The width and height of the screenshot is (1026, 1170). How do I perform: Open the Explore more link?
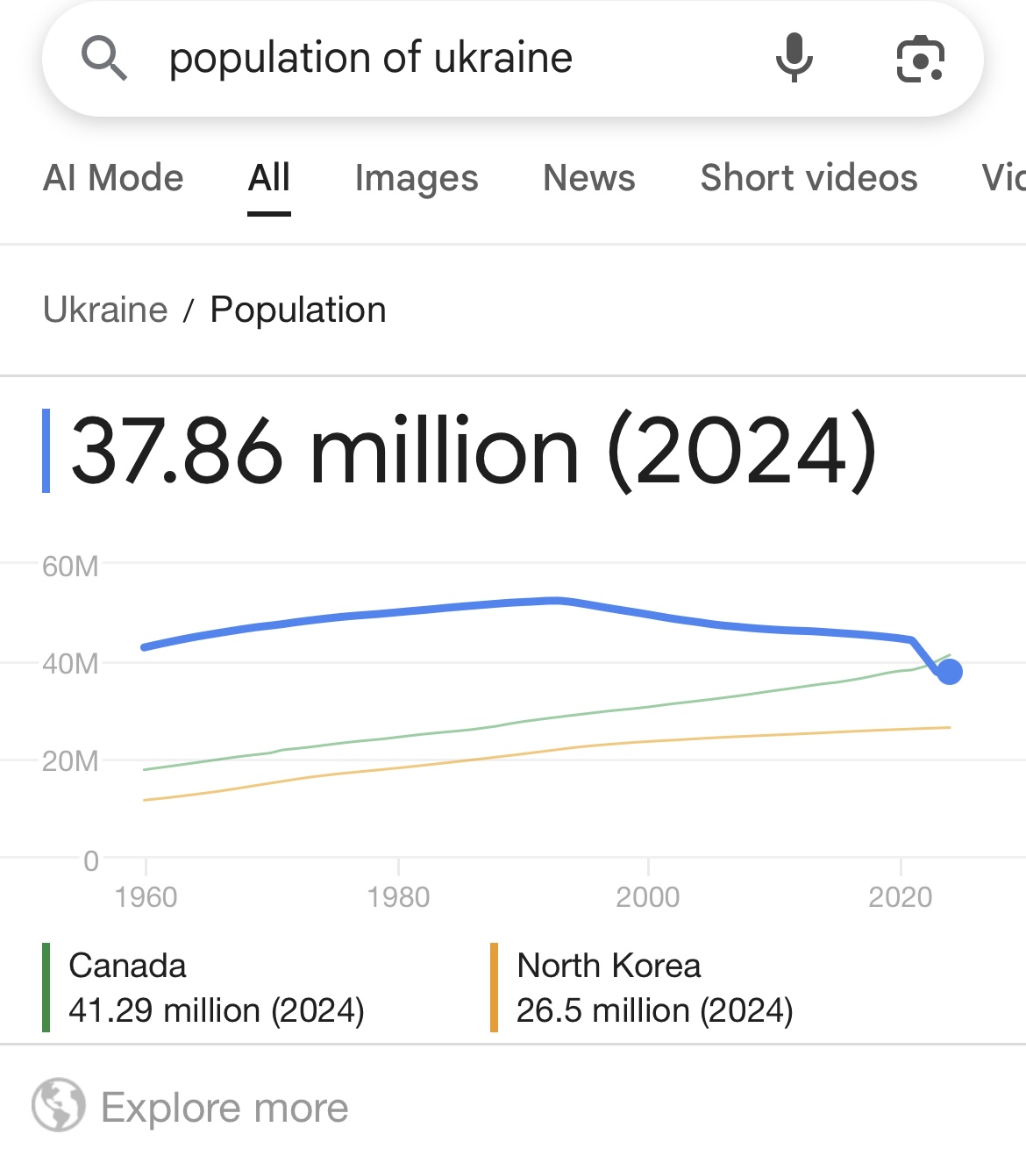tap(224, 1107)
